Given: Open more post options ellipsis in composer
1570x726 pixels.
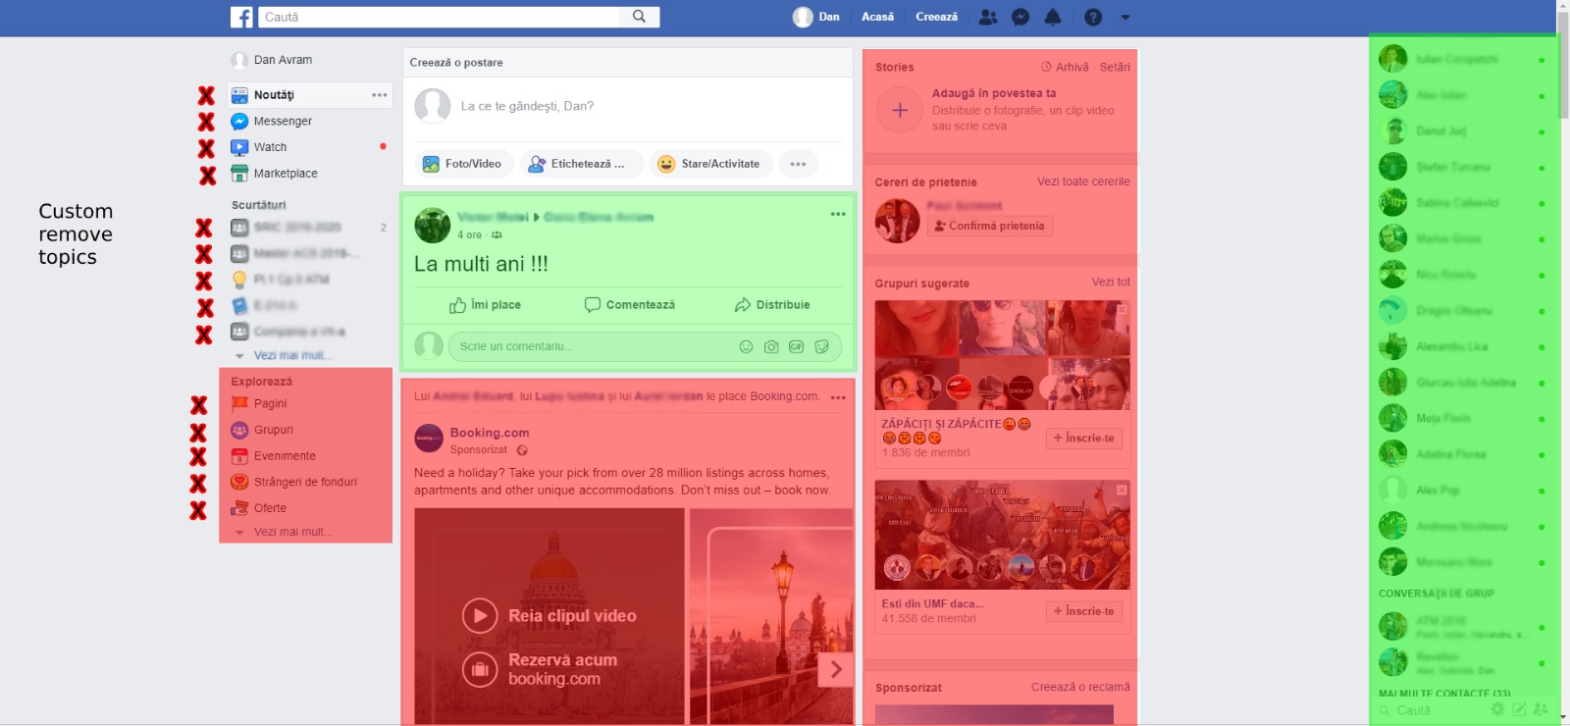Looking at the screenshot, I should click(798, 164).
